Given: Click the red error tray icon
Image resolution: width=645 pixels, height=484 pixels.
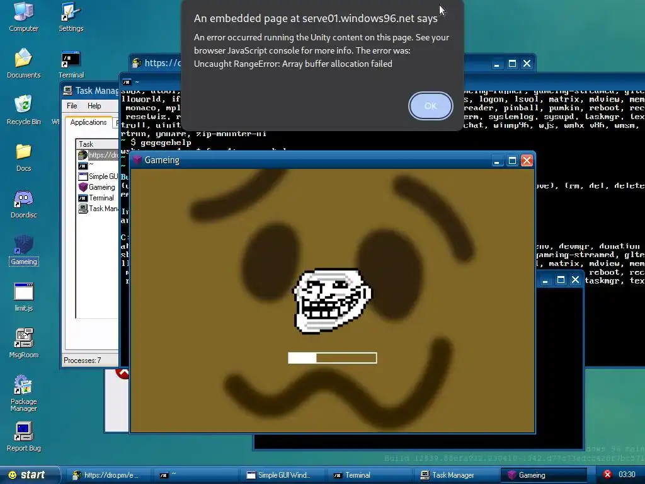Looking at the screenshot, I should pos(607,475).
